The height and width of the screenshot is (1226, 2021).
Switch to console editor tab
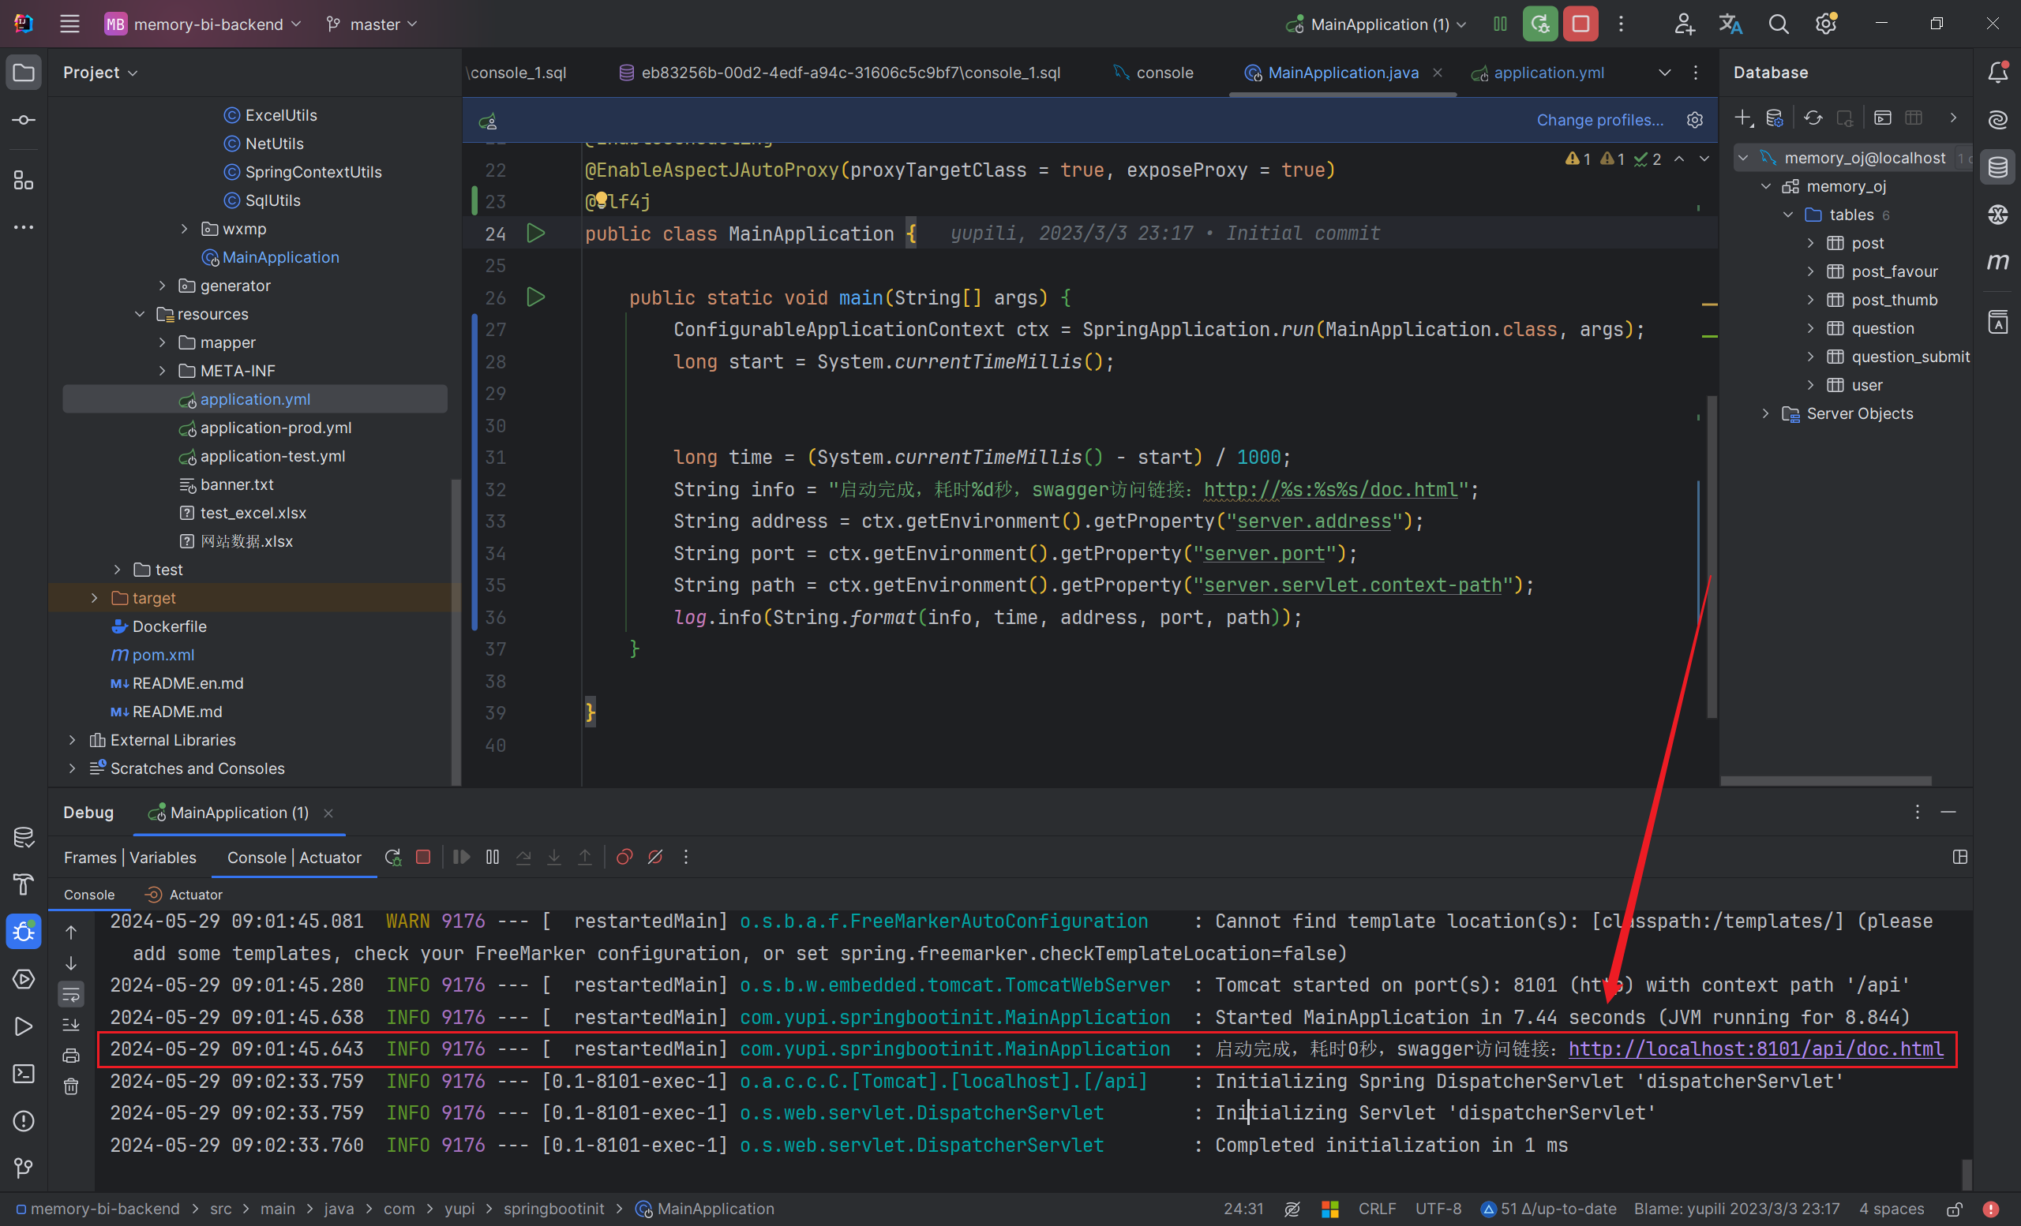(1153, 72)
